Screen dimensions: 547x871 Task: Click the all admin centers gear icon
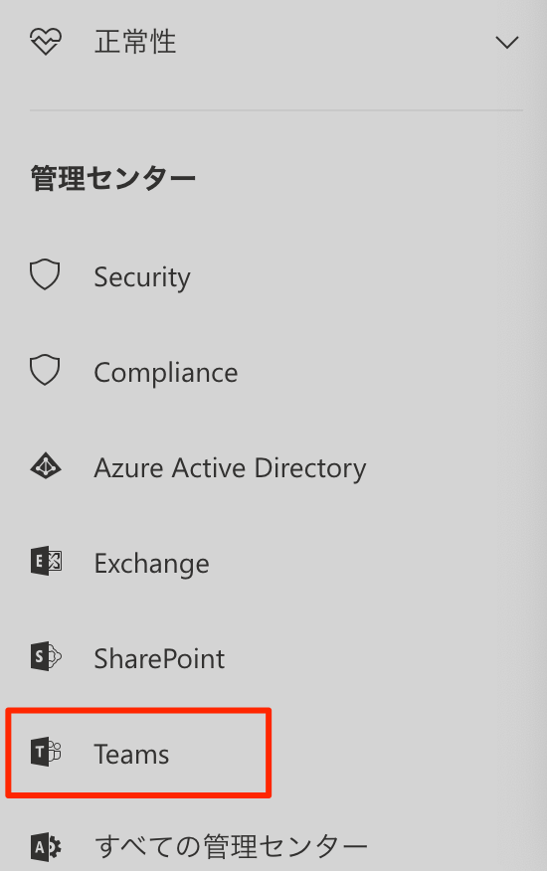tap(46, 847)
